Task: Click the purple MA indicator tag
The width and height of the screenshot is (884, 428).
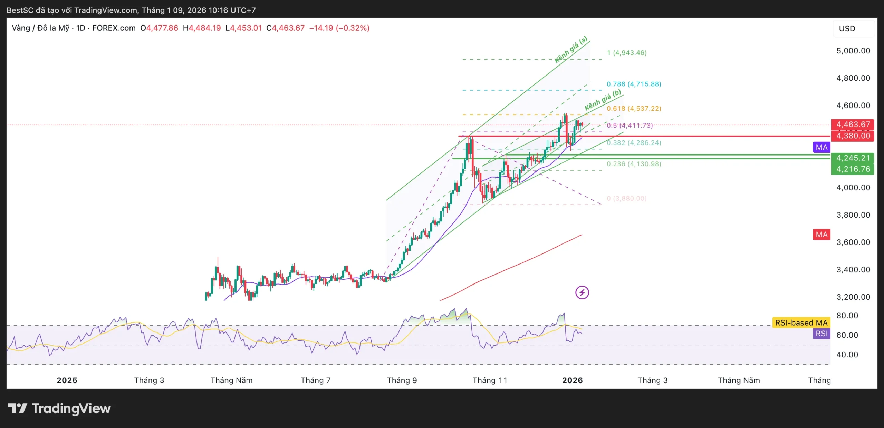Action: pyautogui.click(x=821, y=147)
